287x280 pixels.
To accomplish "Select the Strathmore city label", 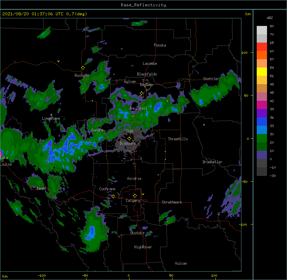I will tap(172, 202).
